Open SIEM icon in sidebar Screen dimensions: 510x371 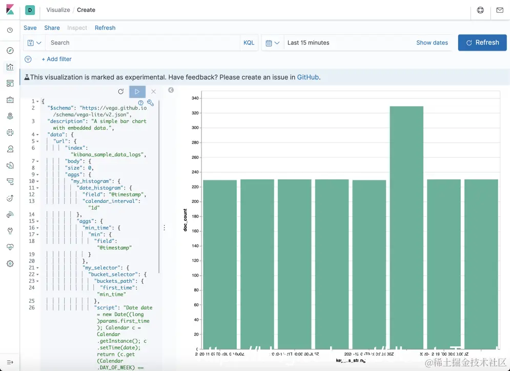[x=10, y=214]
